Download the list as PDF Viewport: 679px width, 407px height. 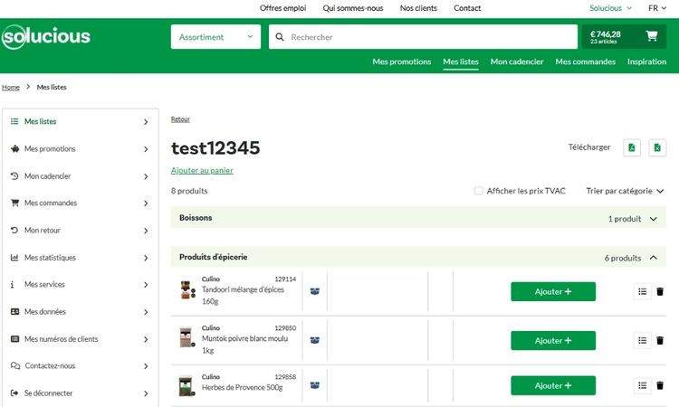point(632,147)
